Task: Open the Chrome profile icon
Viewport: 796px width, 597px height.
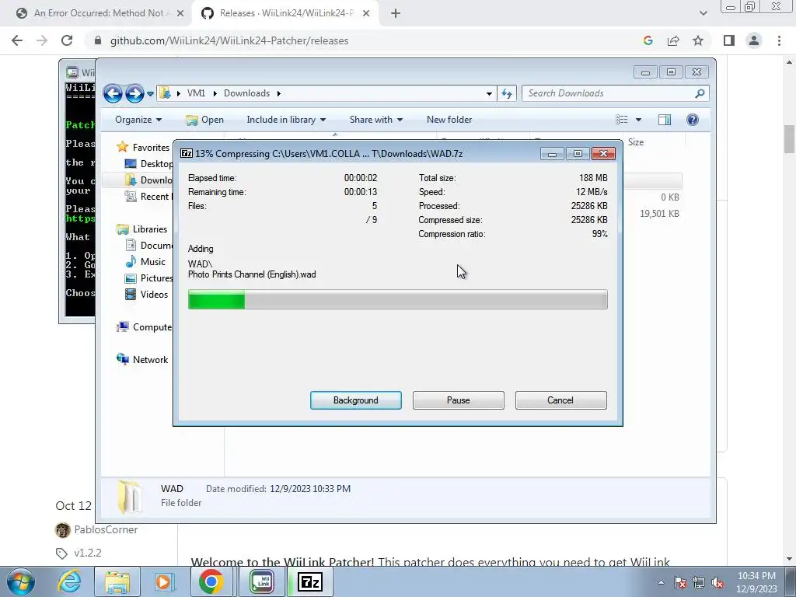Action: coord(754,40)
